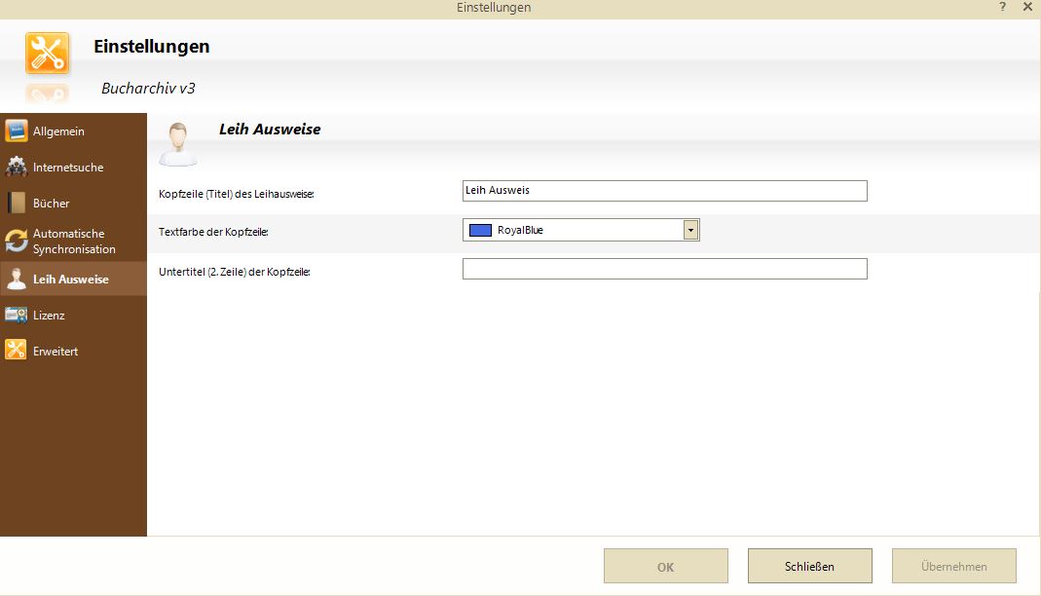Click the orange Einstellungen wrench icon

[x=47, y=54]
